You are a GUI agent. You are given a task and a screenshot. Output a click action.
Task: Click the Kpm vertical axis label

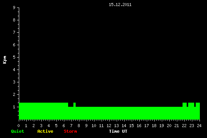coord(5,60)
